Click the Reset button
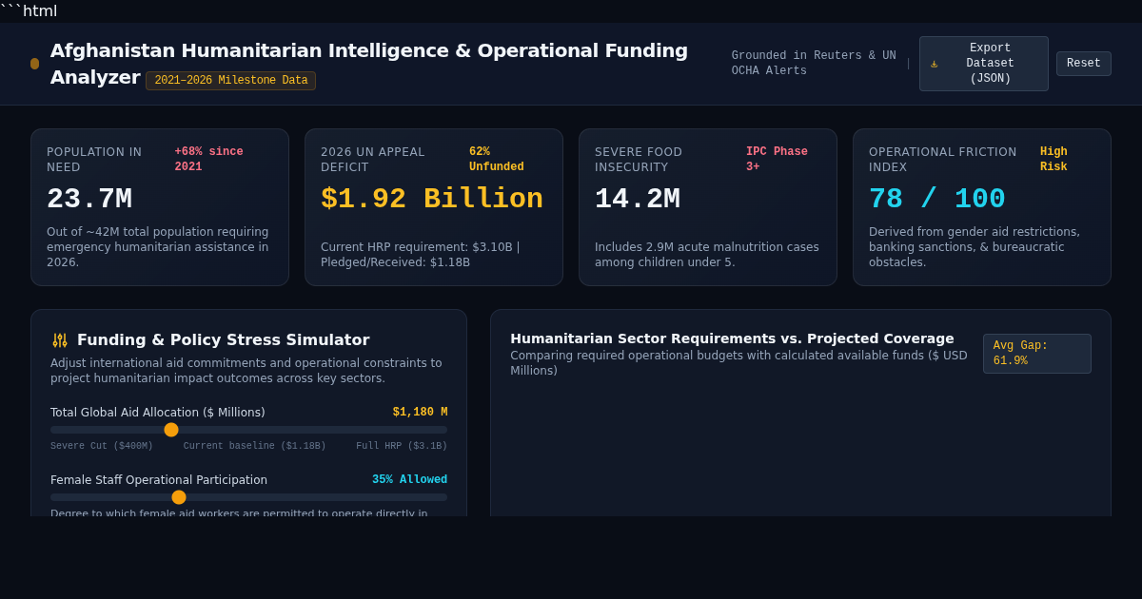Viewport: 1142px width, 599px height. [1083, 64]
